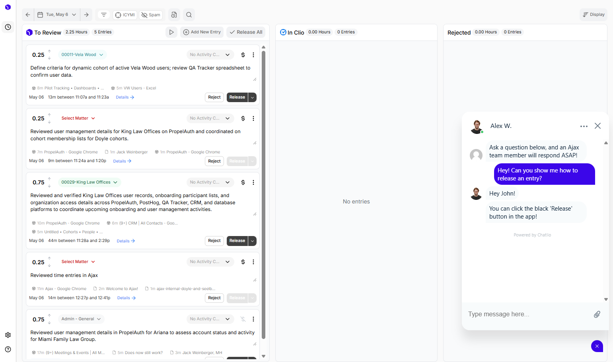
Task: Open activity code dropdown for Vela Wood entry
Action: point(210,55)
